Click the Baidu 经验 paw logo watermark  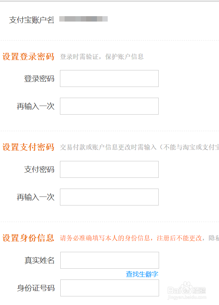(187, 288)
